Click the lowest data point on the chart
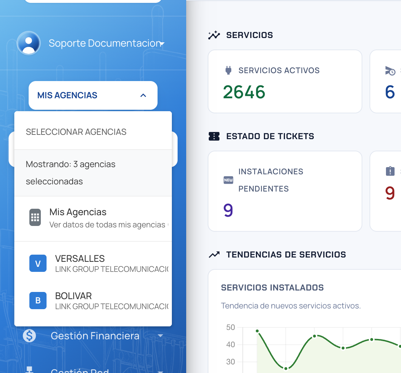This screenshot has height=373, width=401. click(x=286, y=369)
